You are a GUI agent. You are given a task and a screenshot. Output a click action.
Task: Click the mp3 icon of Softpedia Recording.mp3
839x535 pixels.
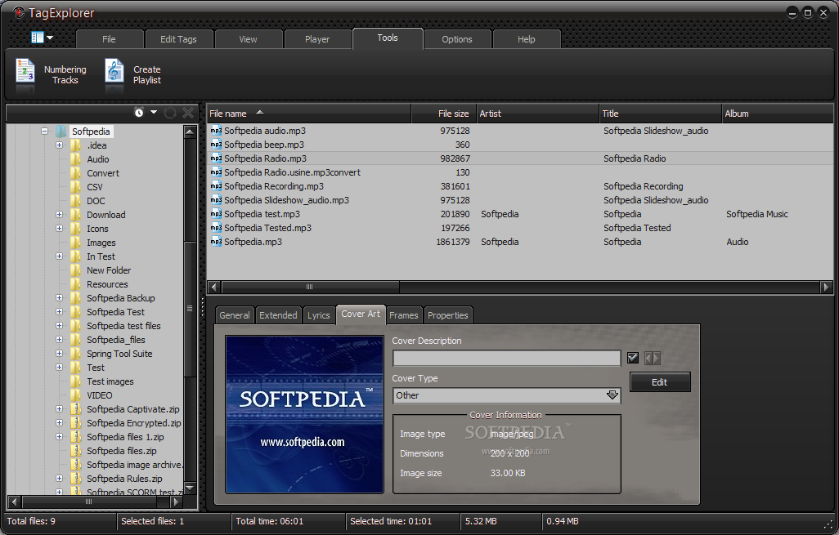point(216,186)
